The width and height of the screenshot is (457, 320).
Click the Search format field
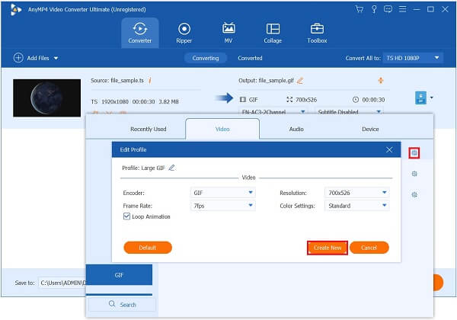122,305
